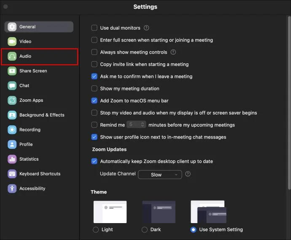Viewport: 291px width, 240px height.
Task: Select Use System Setting radio button
Action: [194, 230]
